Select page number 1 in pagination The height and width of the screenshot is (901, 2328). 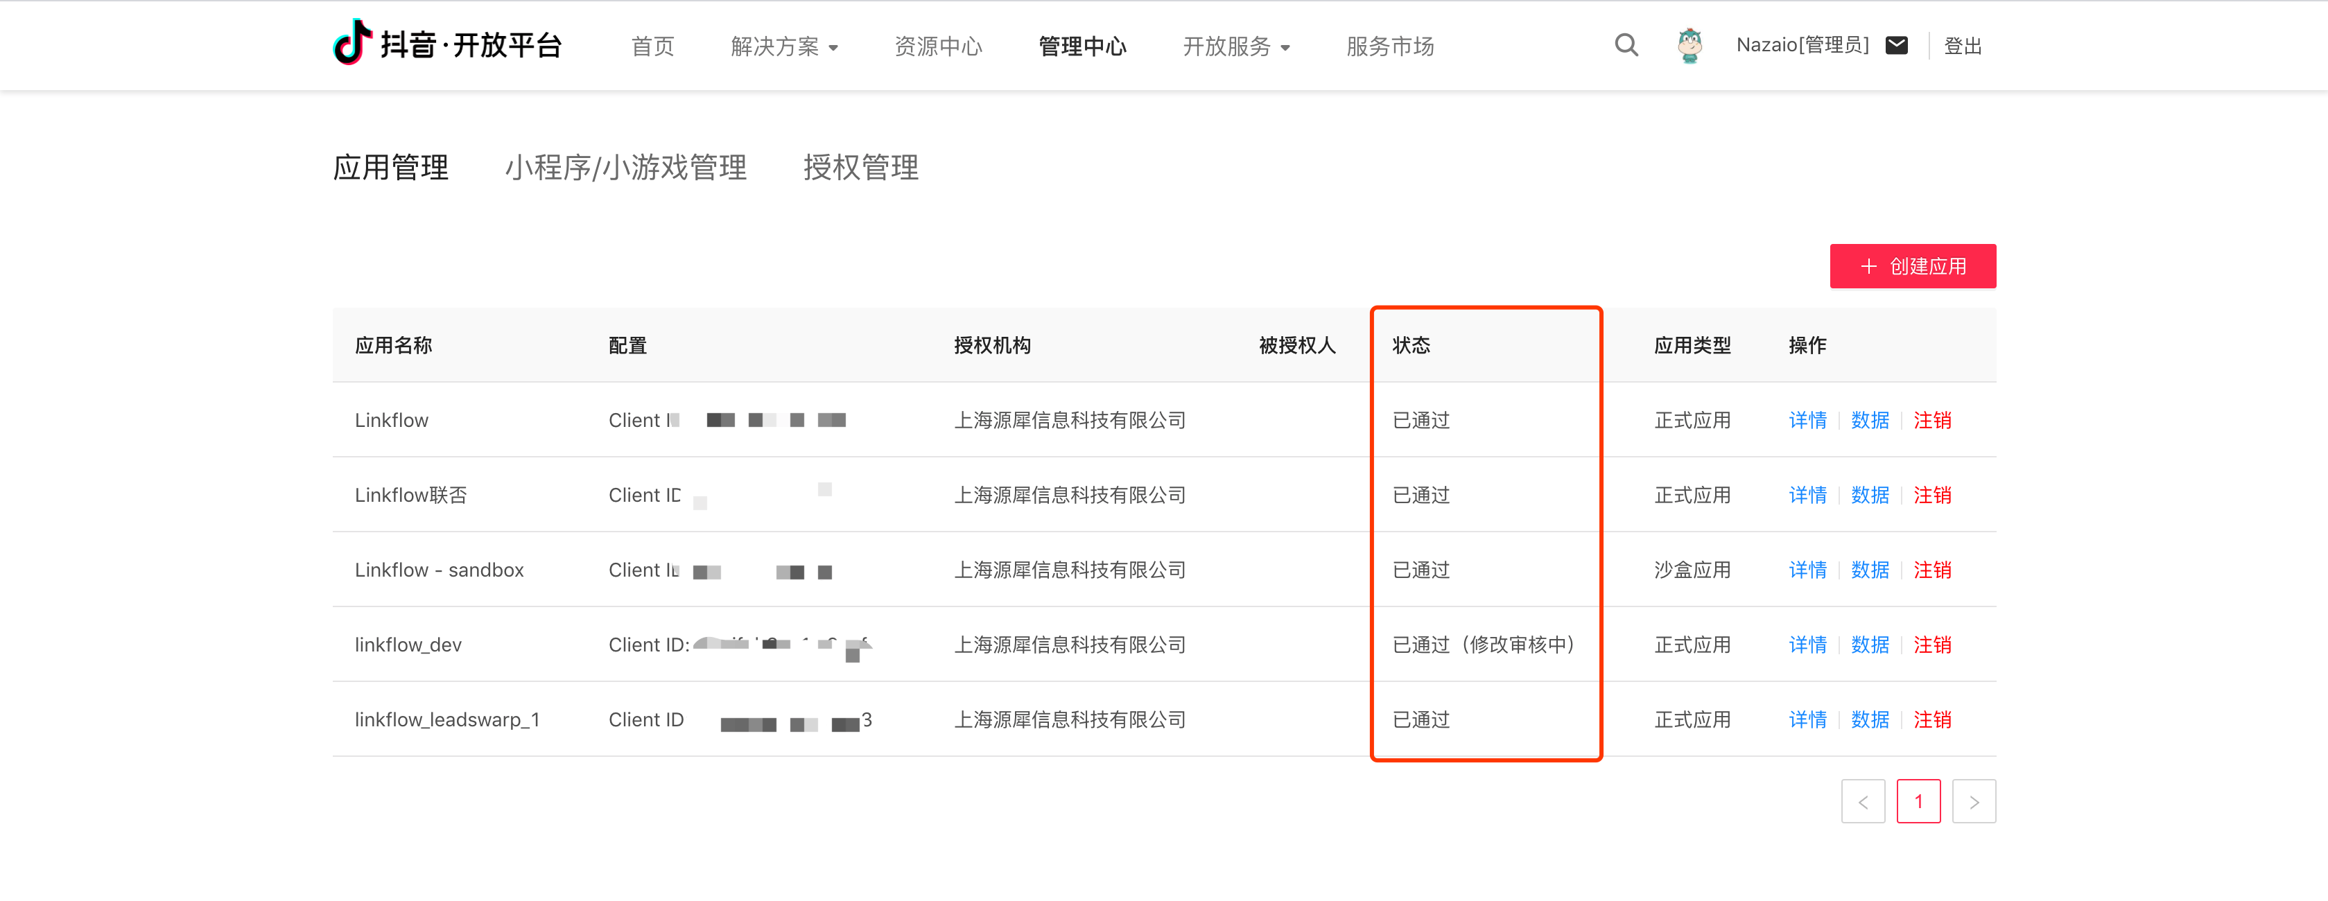[1918, 802]
